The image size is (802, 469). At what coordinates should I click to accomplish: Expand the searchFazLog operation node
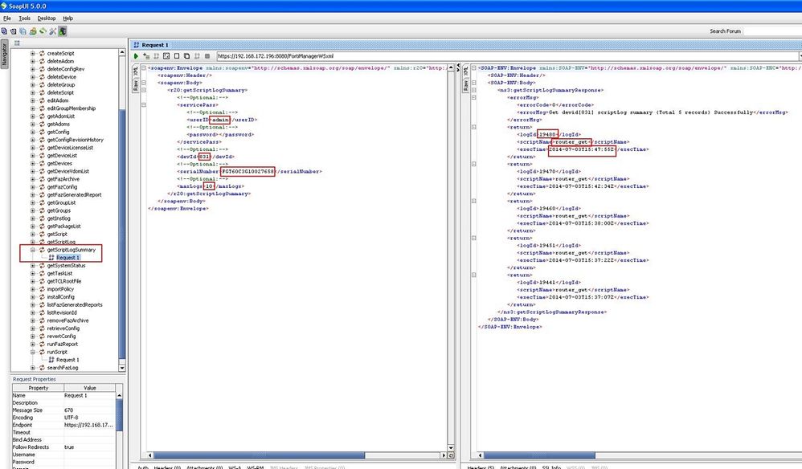click(x=33, y=368)
